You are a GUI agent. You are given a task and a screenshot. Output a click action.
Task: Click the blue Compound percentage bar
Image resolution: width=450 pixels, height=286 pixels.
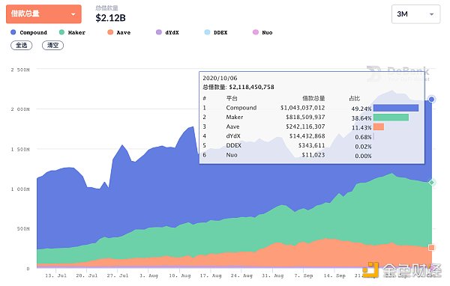(396, 108)
